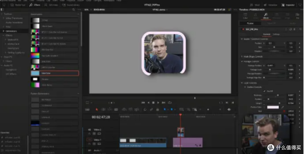This screenshot has width=304, height=154.
Task: Open the Media Pool panel
Action: tap(18, 5)
